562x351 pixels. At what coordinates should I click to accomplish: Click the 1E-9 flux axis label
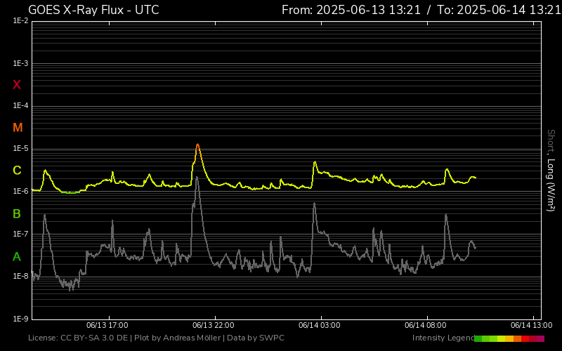(20, 319)
